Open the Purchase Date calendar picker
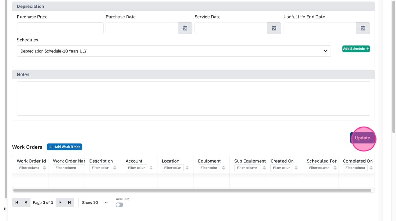Image resolution: width=396 pixels, height=221 pixels. [185, 28]
